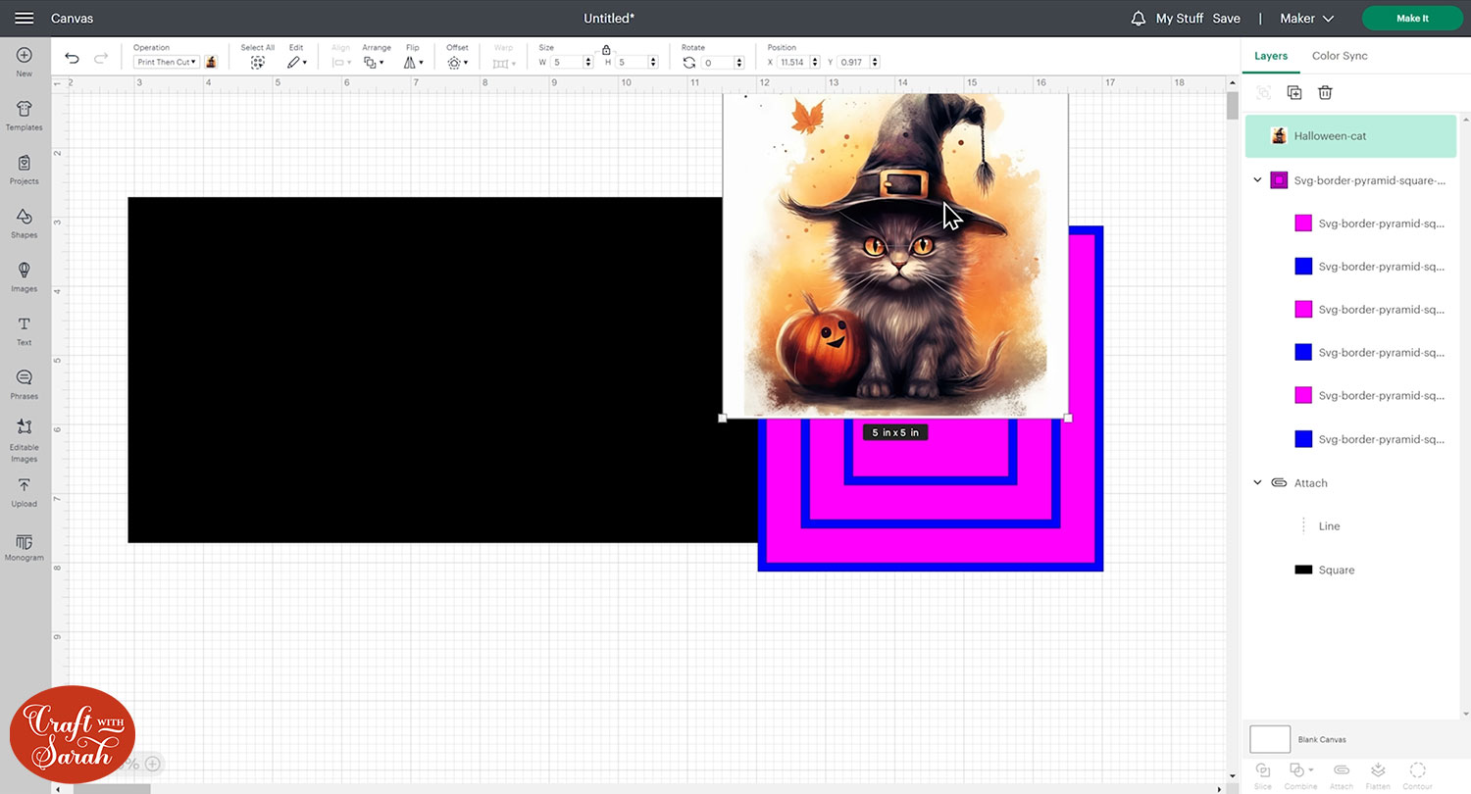Open the hamburger main menu
The width and height of the screenshot is (1471, 794).
click(25, 19)
